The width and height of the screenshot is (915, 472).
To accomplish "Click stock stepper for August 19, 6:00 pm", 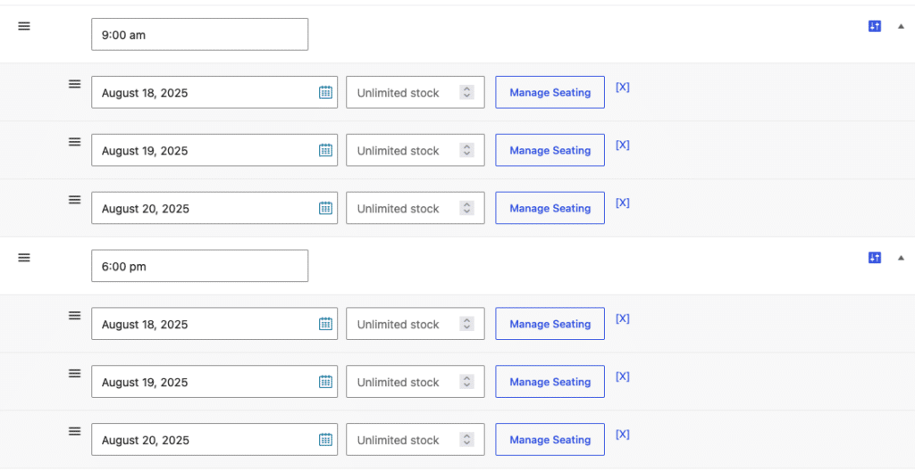I will (x=466, y=382).
